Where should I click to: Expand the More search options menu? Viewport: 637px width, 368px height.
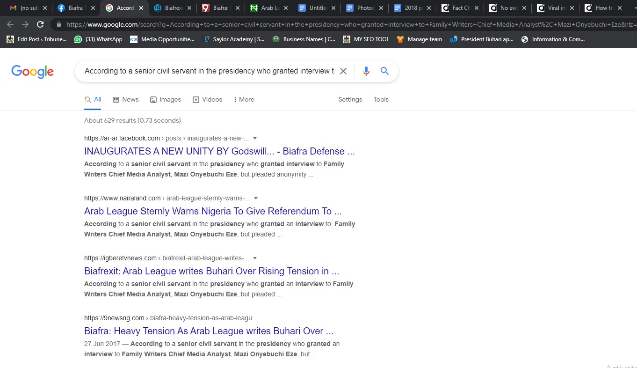[244, 100]
